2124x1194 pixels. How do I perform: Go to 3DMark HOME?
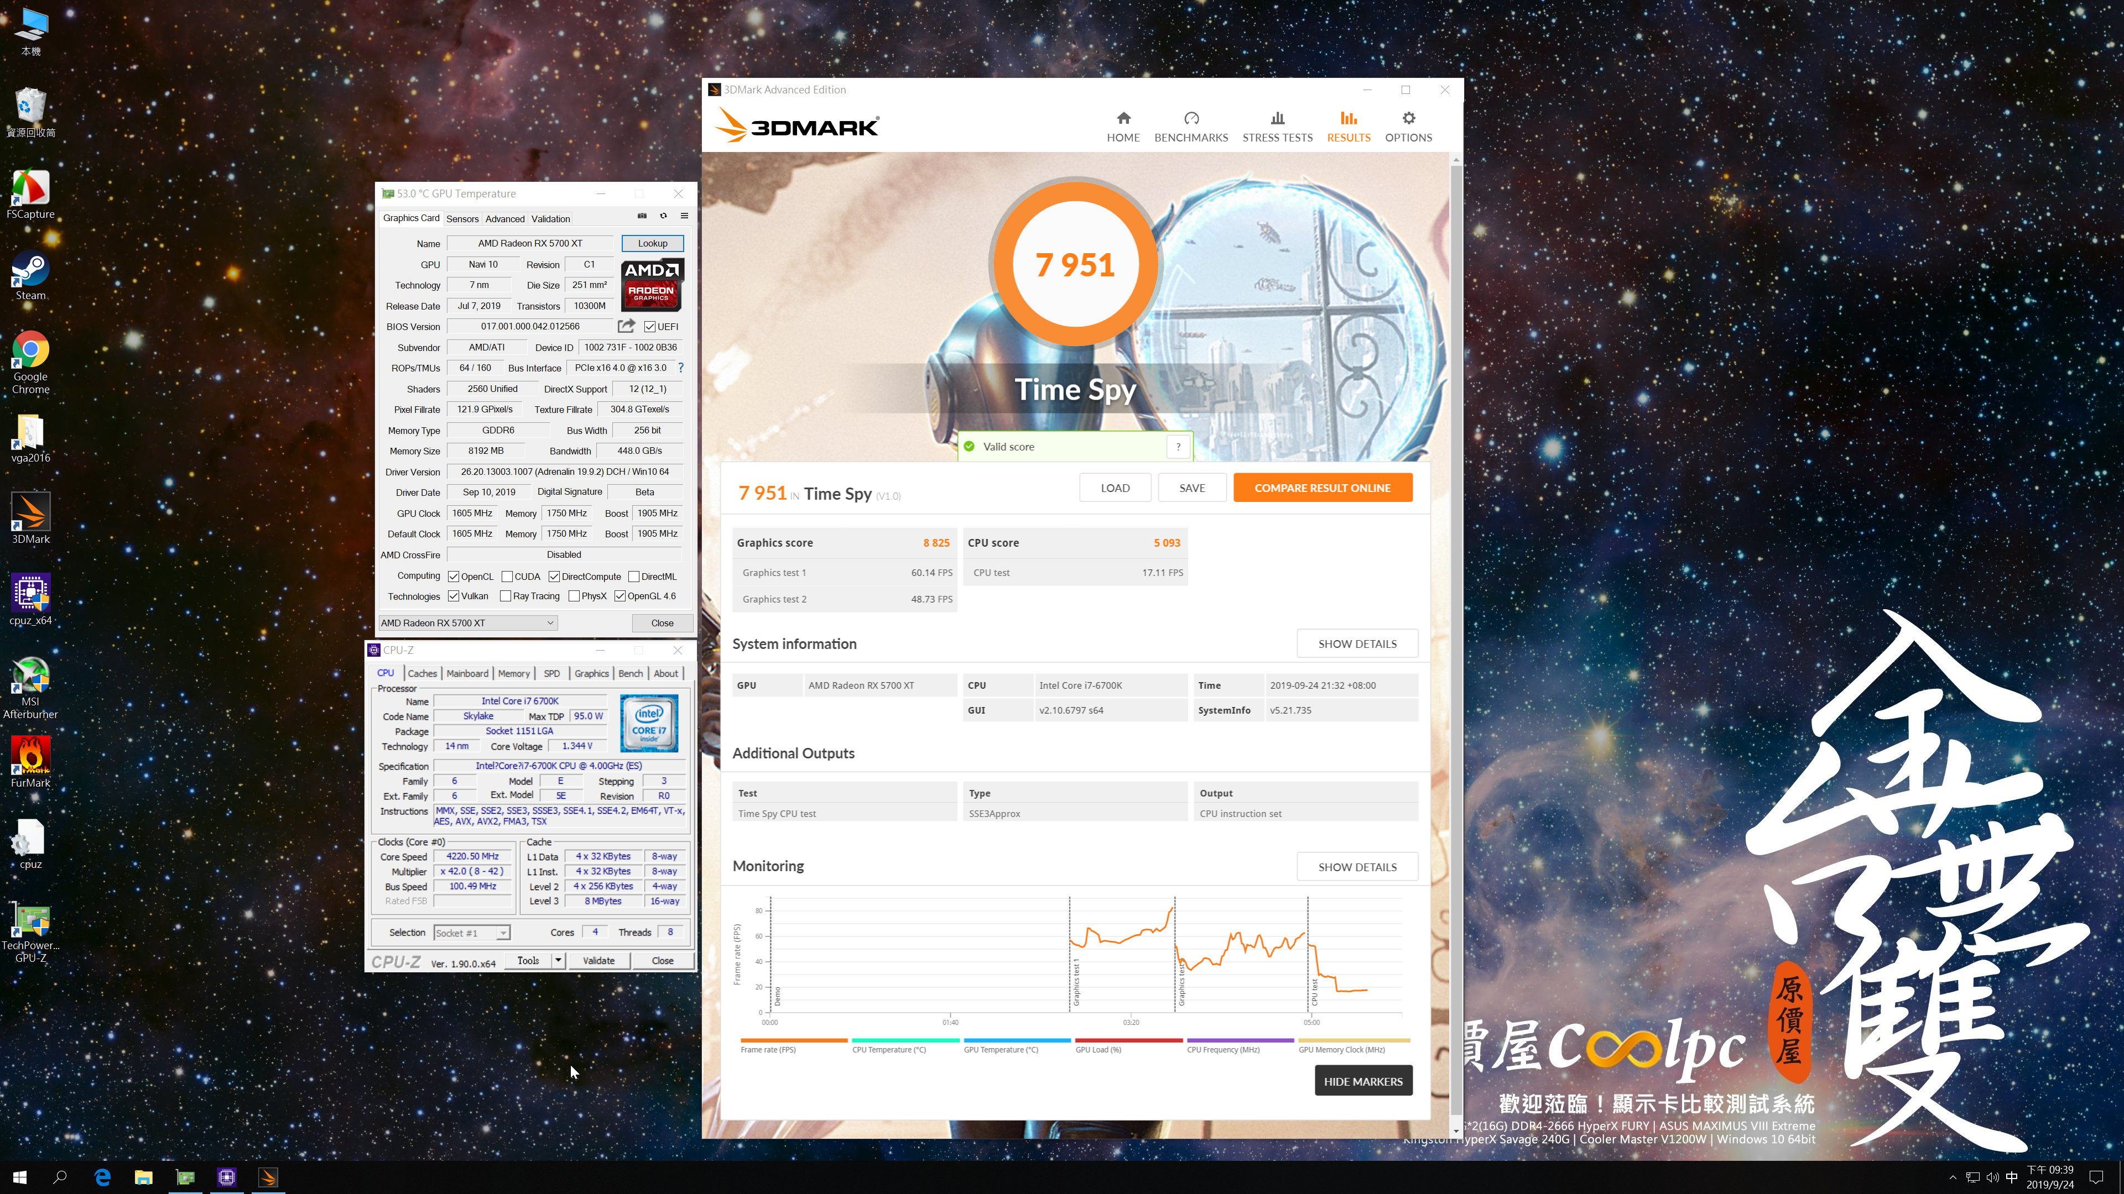[x=1123, y=127]
